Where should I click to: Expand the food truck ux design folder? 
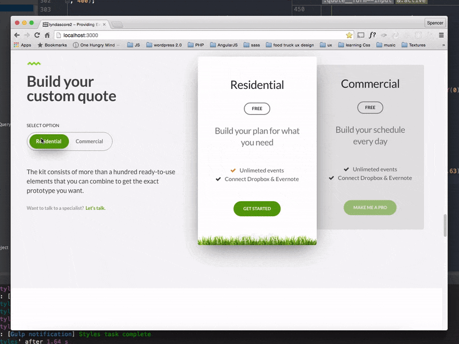[290, 45]
